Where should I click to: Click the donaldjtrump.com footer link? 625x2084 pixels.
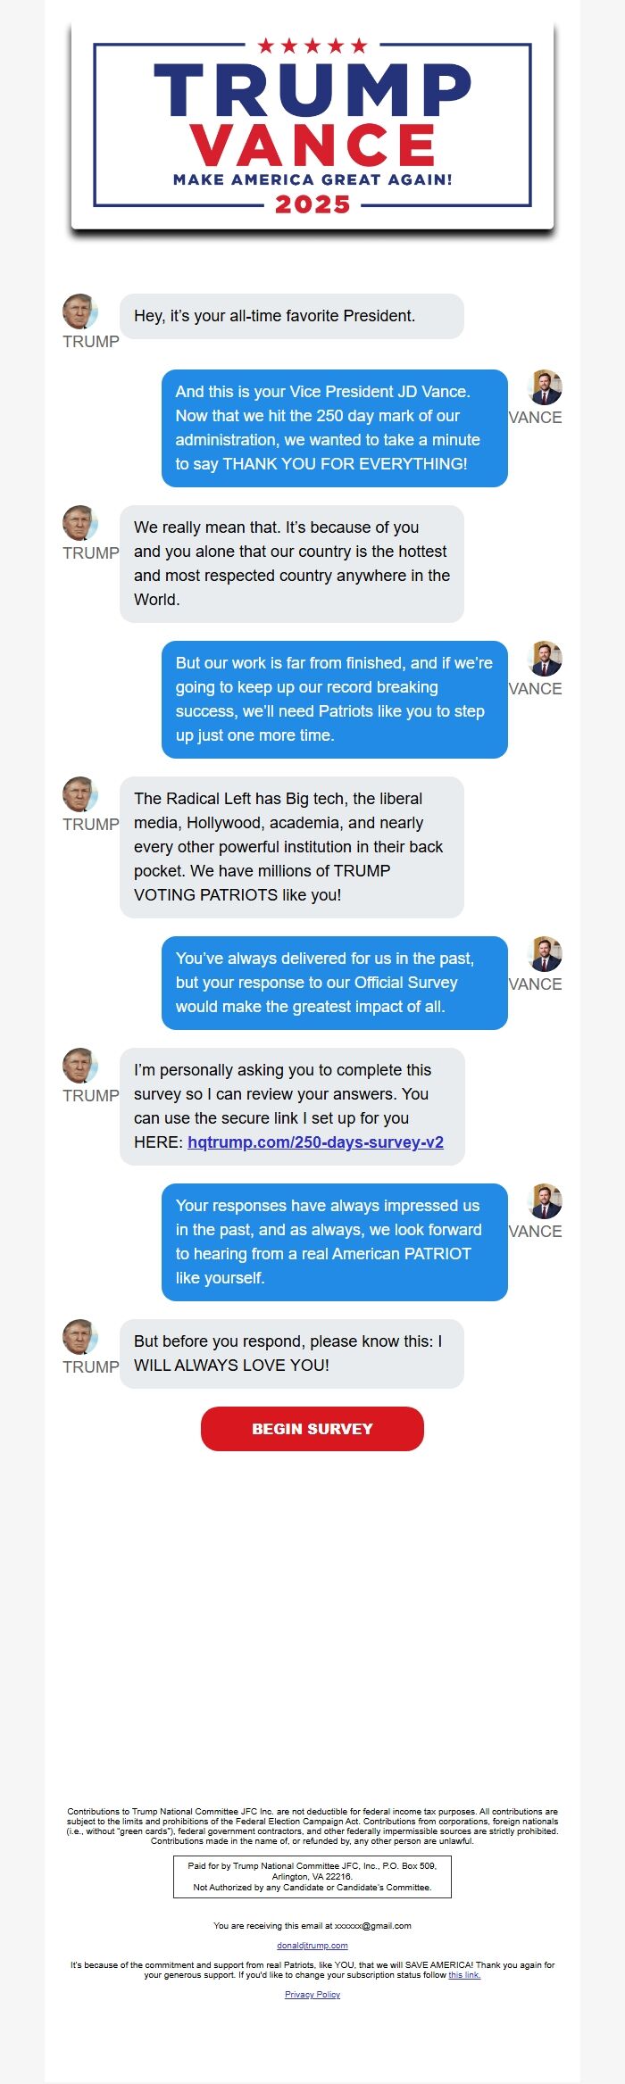pos(312,1945)
